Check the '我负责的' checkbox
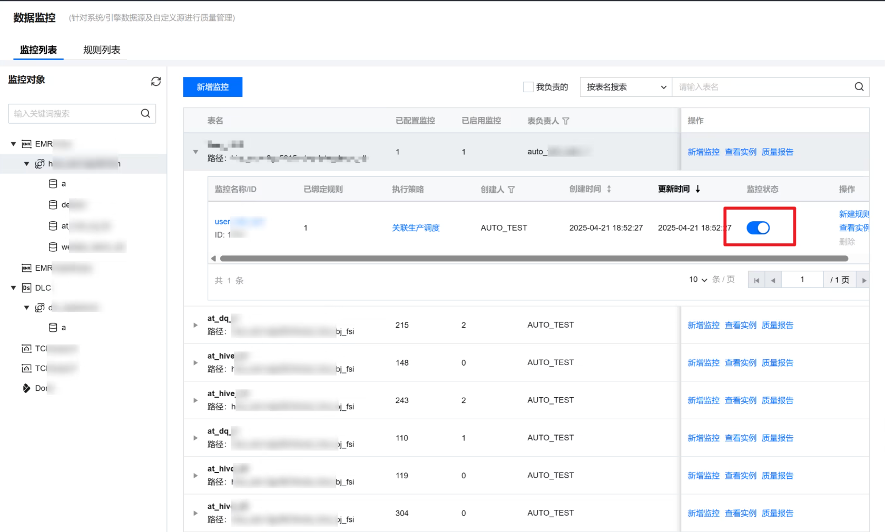Screen dimensions: 885x532 pyautogui.click(x=528, y=87)
